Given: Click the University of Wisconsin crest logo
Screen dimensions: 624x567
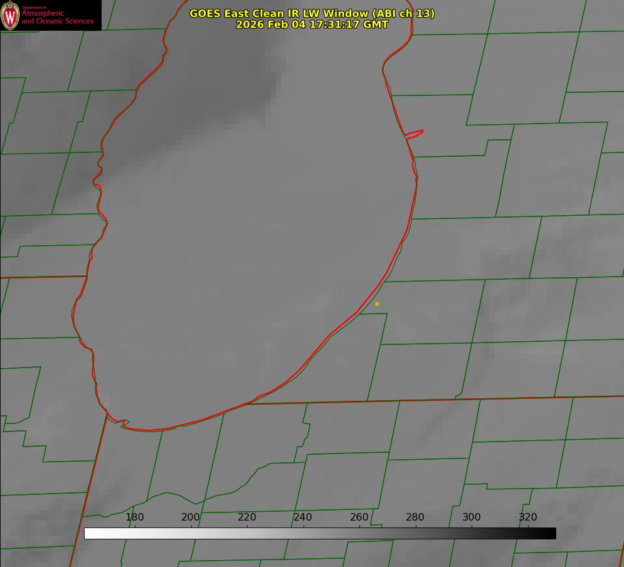Looking at the screenshot, I should pos(10,16).
